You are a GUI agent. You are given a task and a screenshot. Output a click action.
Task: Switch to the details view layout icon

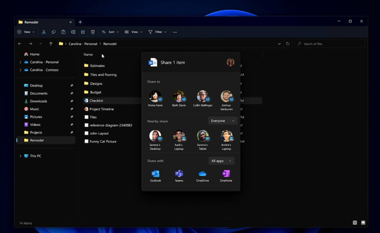point(355,223)
